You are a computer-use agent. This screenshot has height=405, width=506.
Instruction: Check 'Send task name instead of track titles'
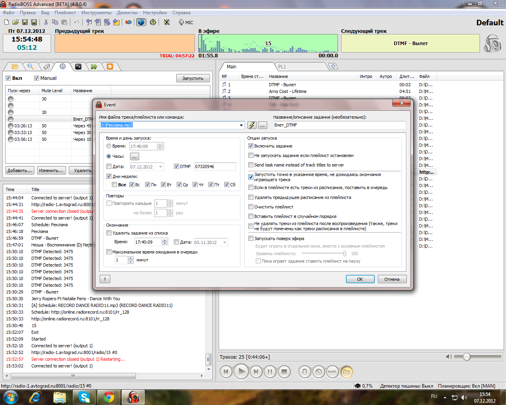[x=251, y=165]
